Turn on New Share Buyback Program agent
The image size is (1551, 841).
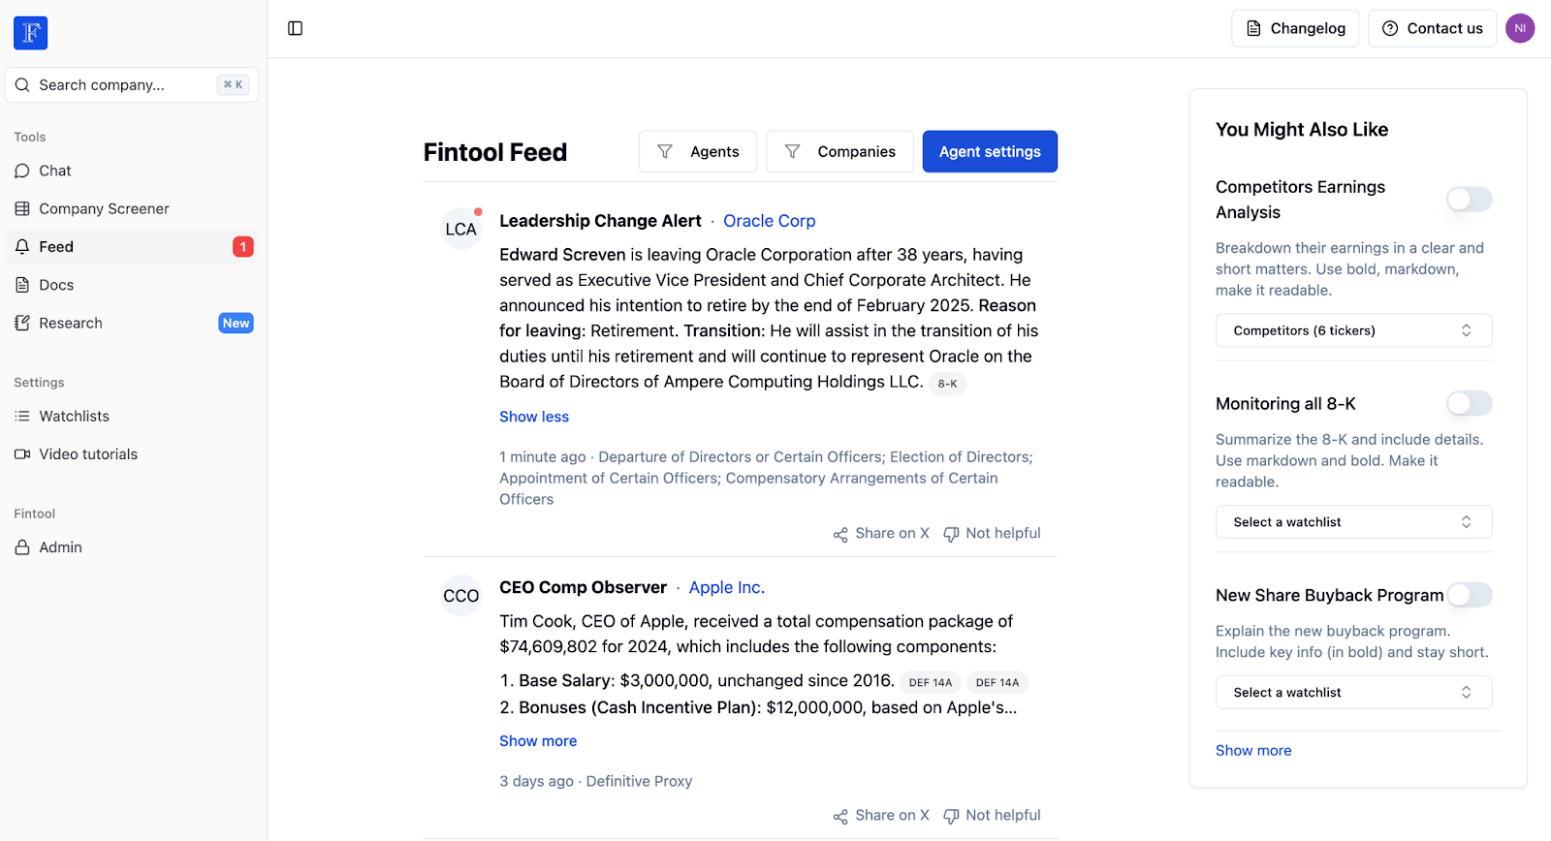tap(1468, 595)
